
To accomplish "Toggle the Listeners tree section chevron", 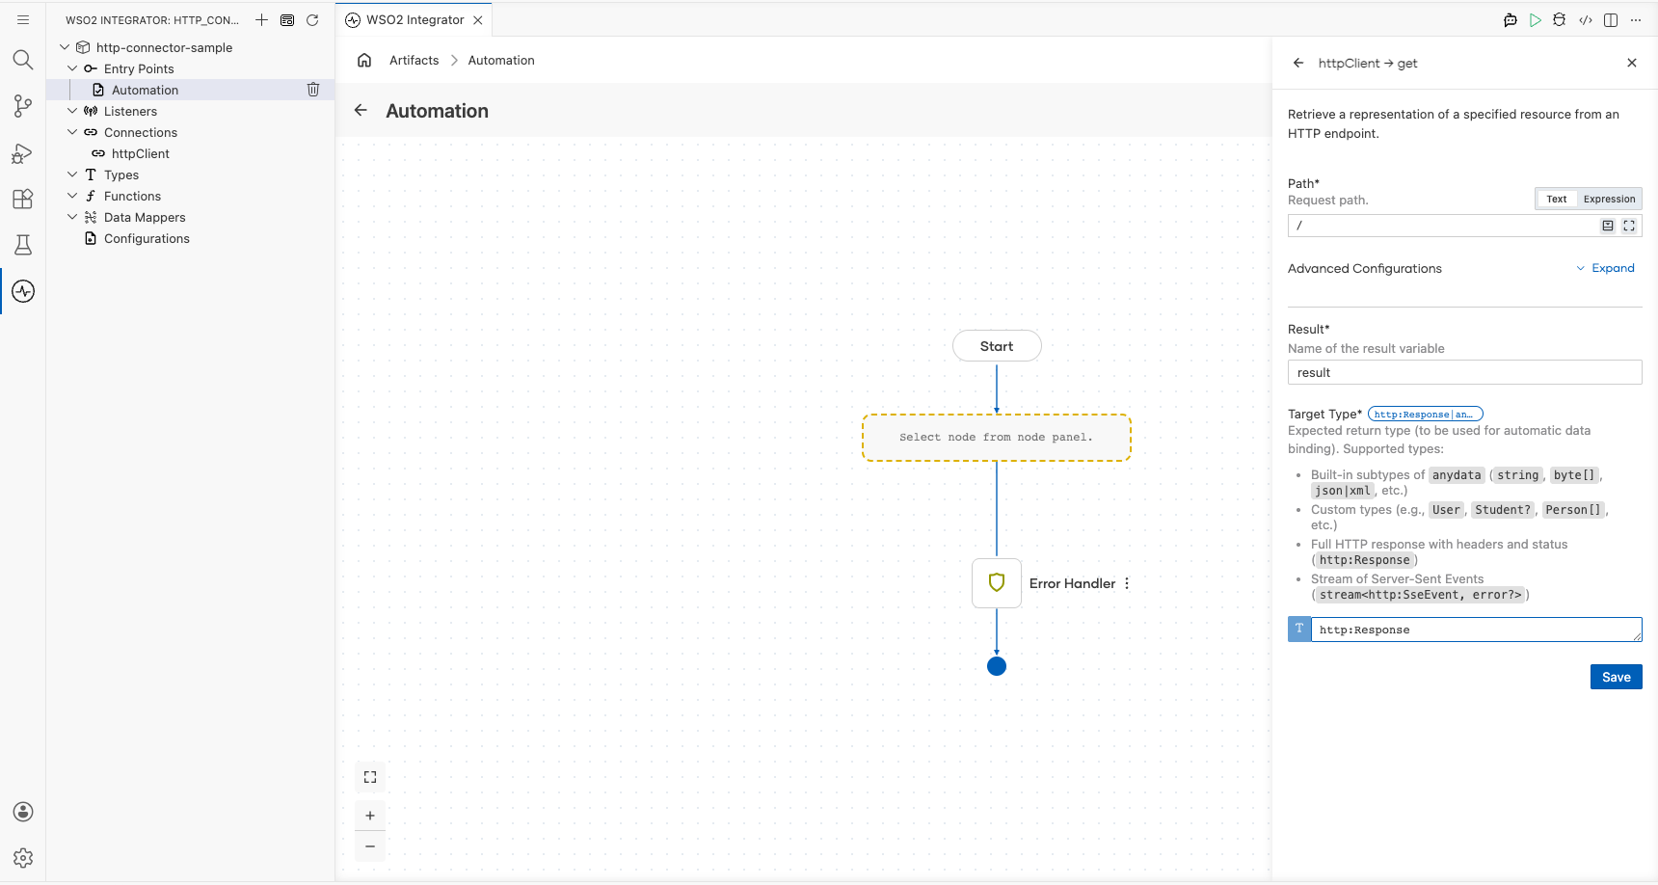I will click(72, 111).
